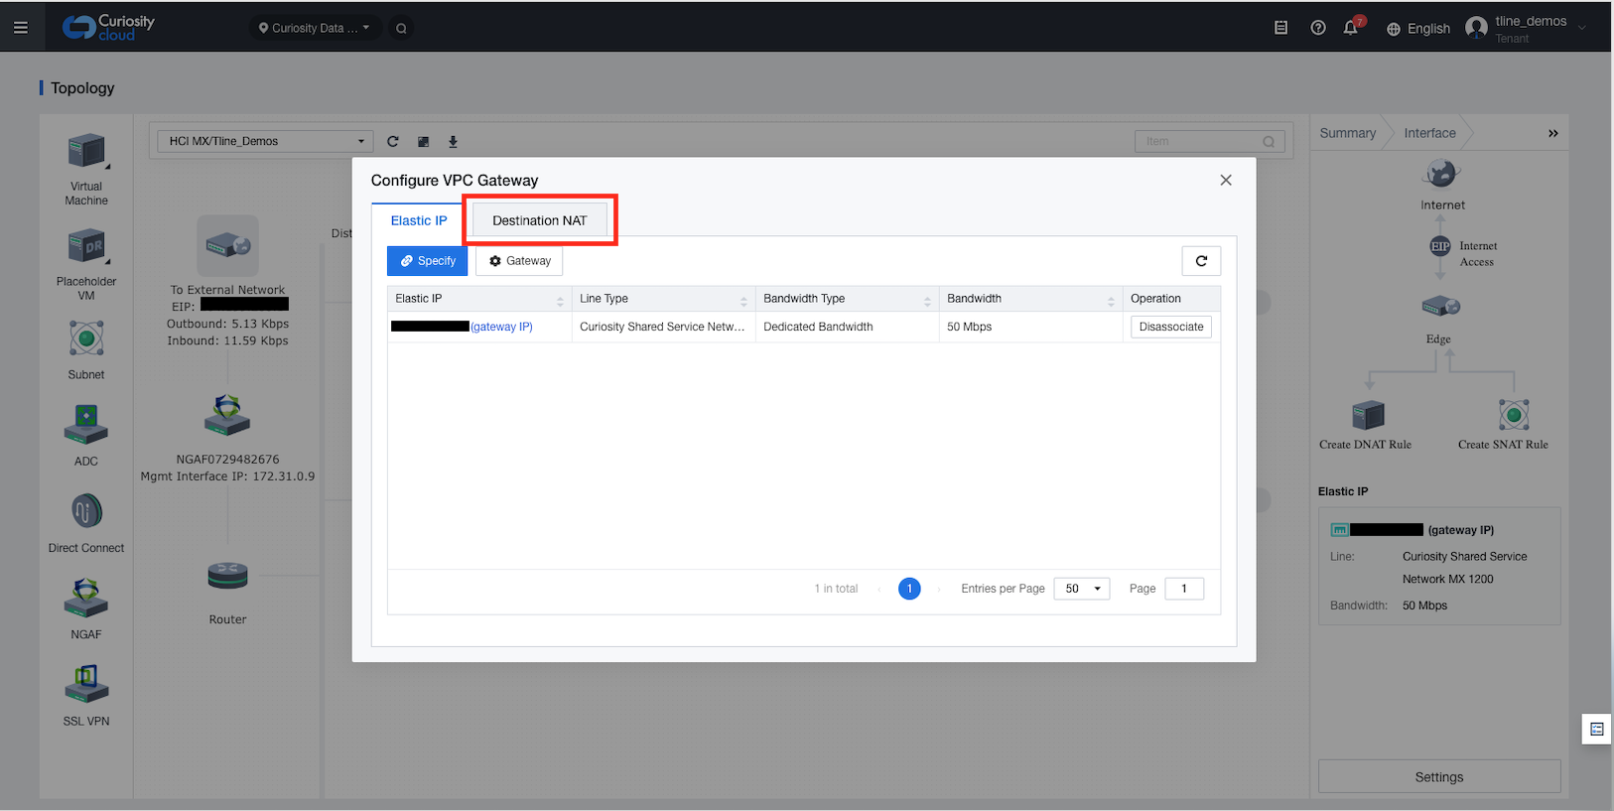Click the Specify button
This screenshot has height=811, width=1614.
(x=427, y=261)
